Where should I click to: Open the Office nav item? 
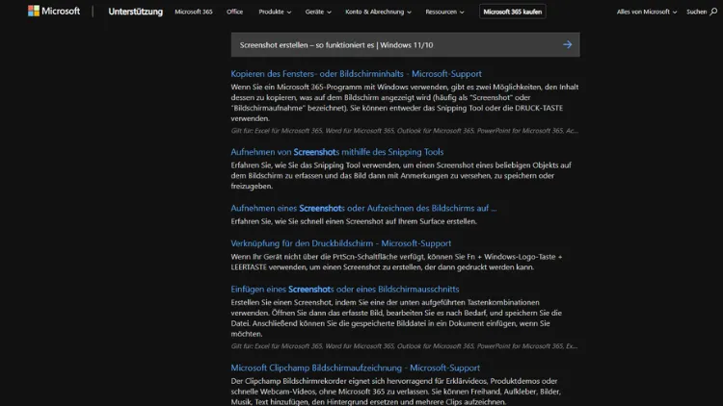pyautogui.click(x=234, y=12)
